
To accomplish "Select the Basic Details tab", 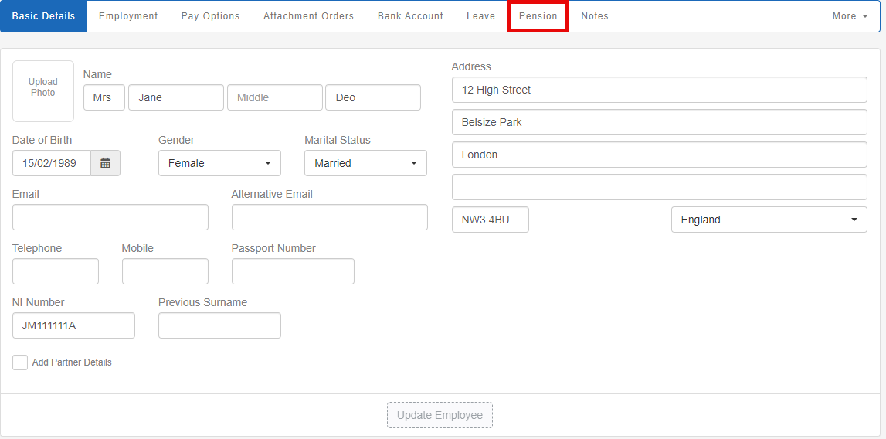I will click(x=43, y=16).
